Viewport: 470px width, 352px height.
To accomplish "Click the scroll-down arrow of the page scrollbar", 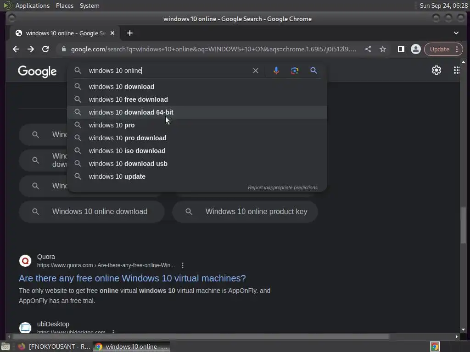I will click(464, 330).
